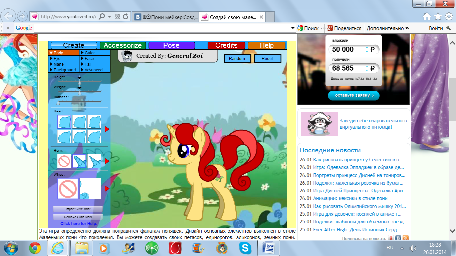Expand the Tail section
The image size is (456, 256).
pos(95,64)
